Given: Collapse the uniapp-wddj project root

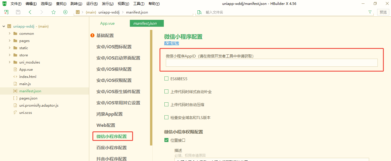Looking at the screenshot, I should tap(4, 26).
